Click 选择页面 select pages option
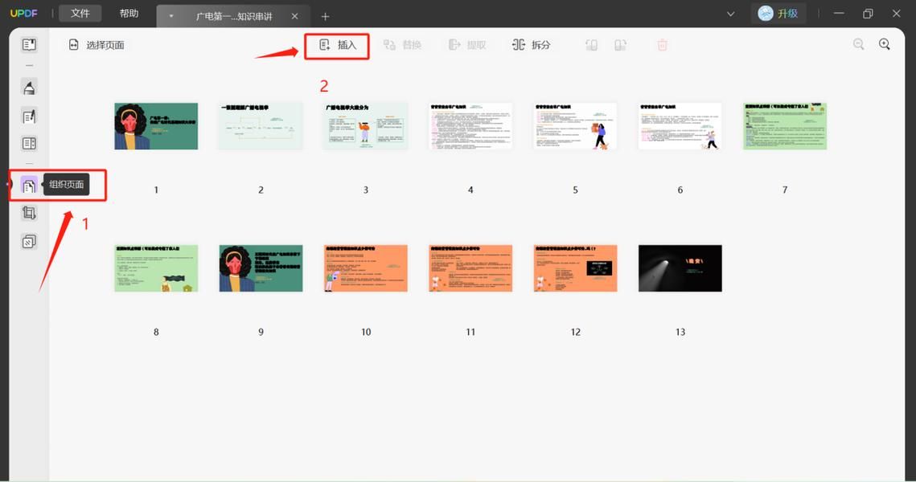916x482 pixels. click(97, 45)
